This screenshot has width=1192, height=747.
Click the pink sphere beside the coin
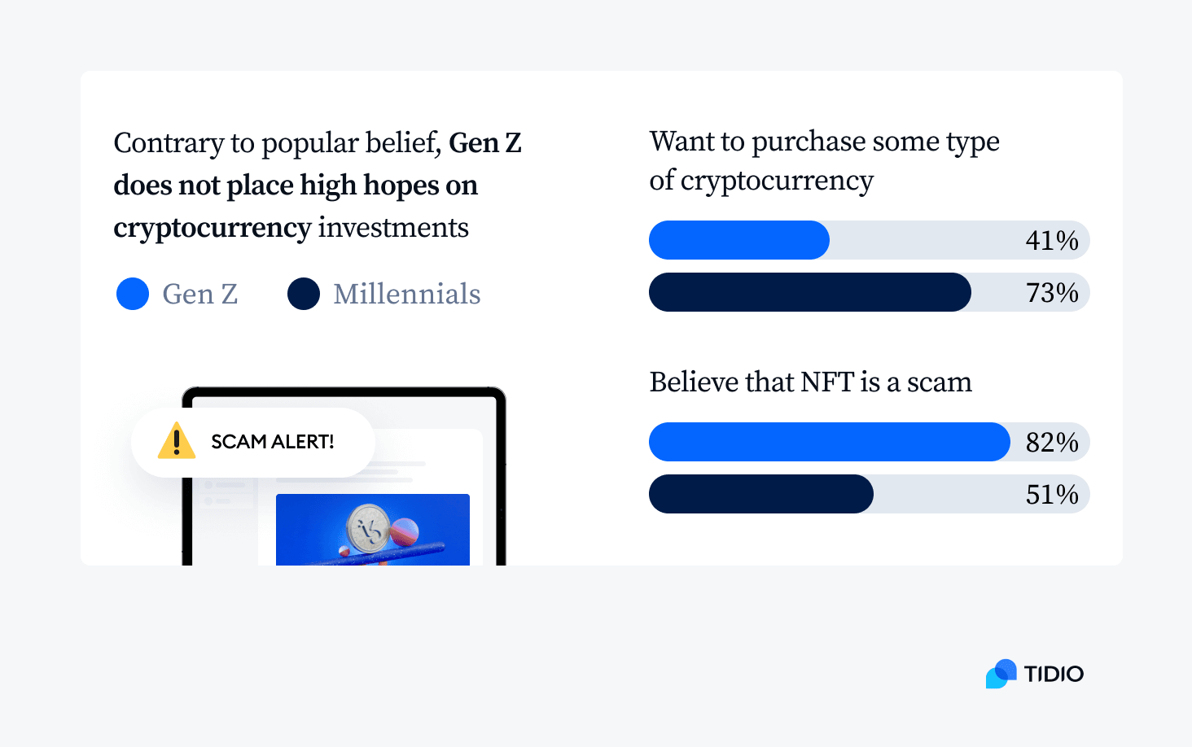(x=405, y=531)
